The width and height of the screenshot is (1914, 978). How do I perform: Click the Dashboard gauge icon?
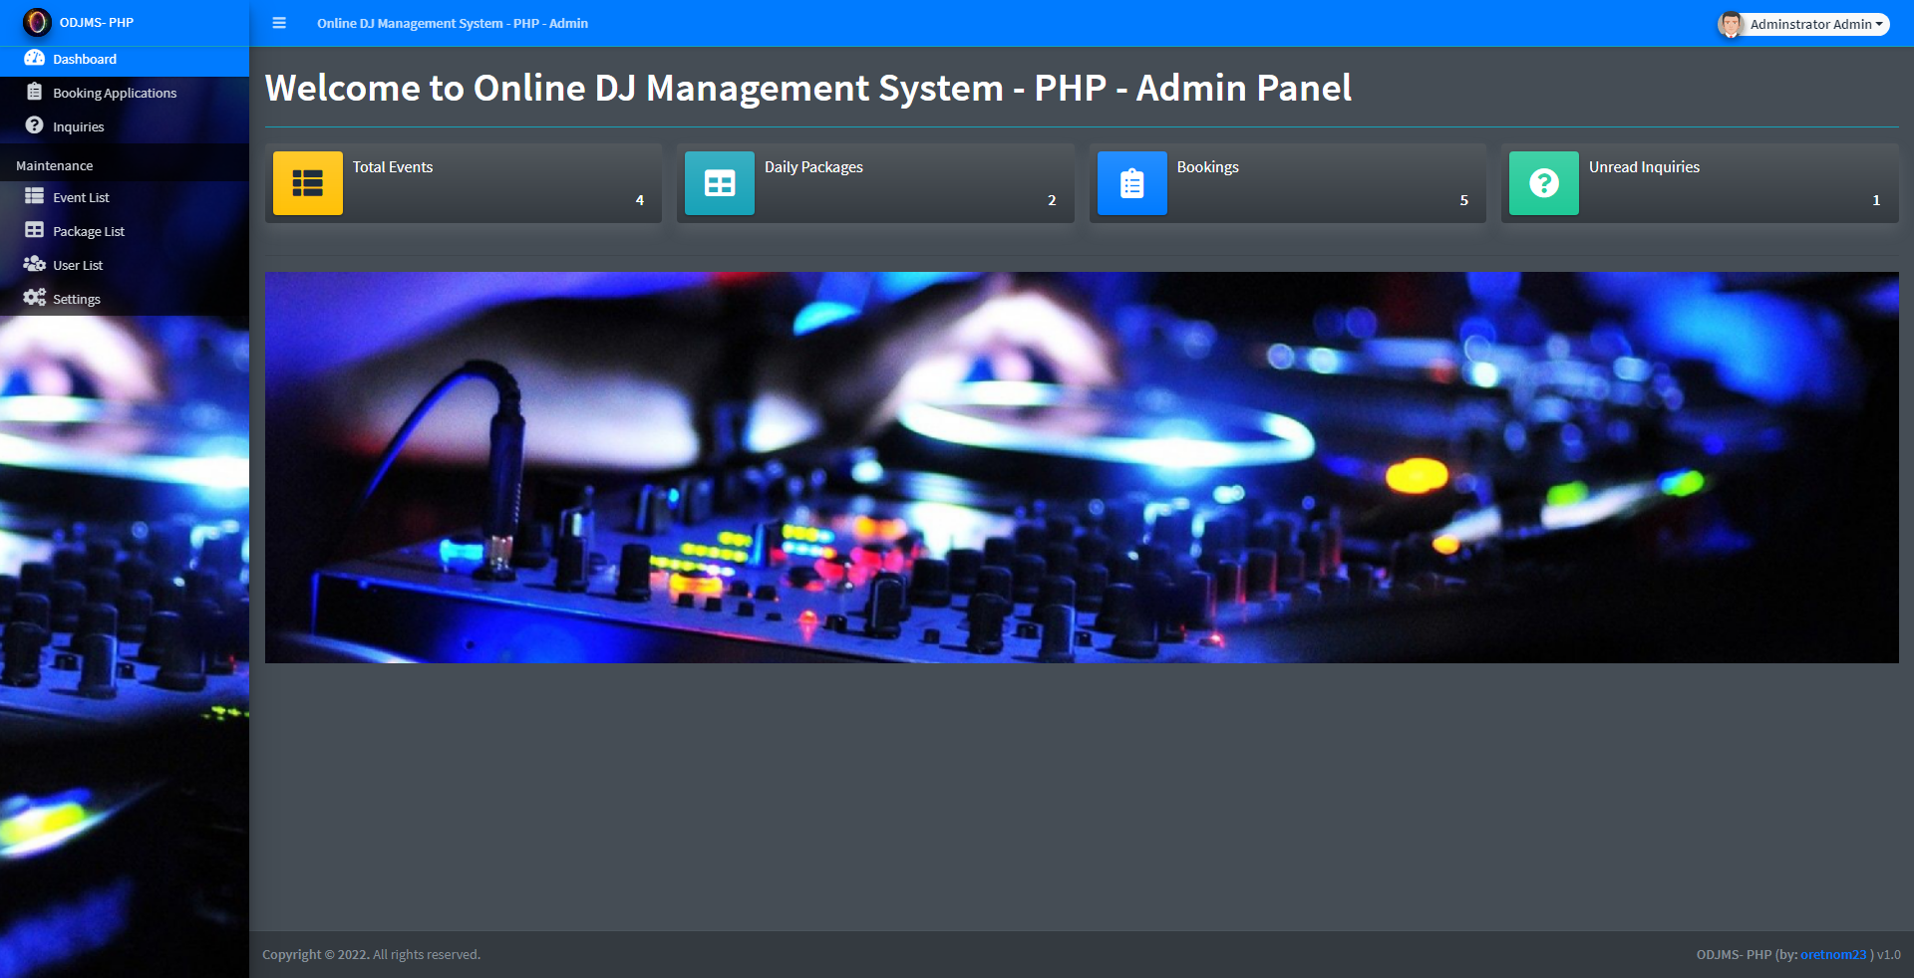point(35,59)
